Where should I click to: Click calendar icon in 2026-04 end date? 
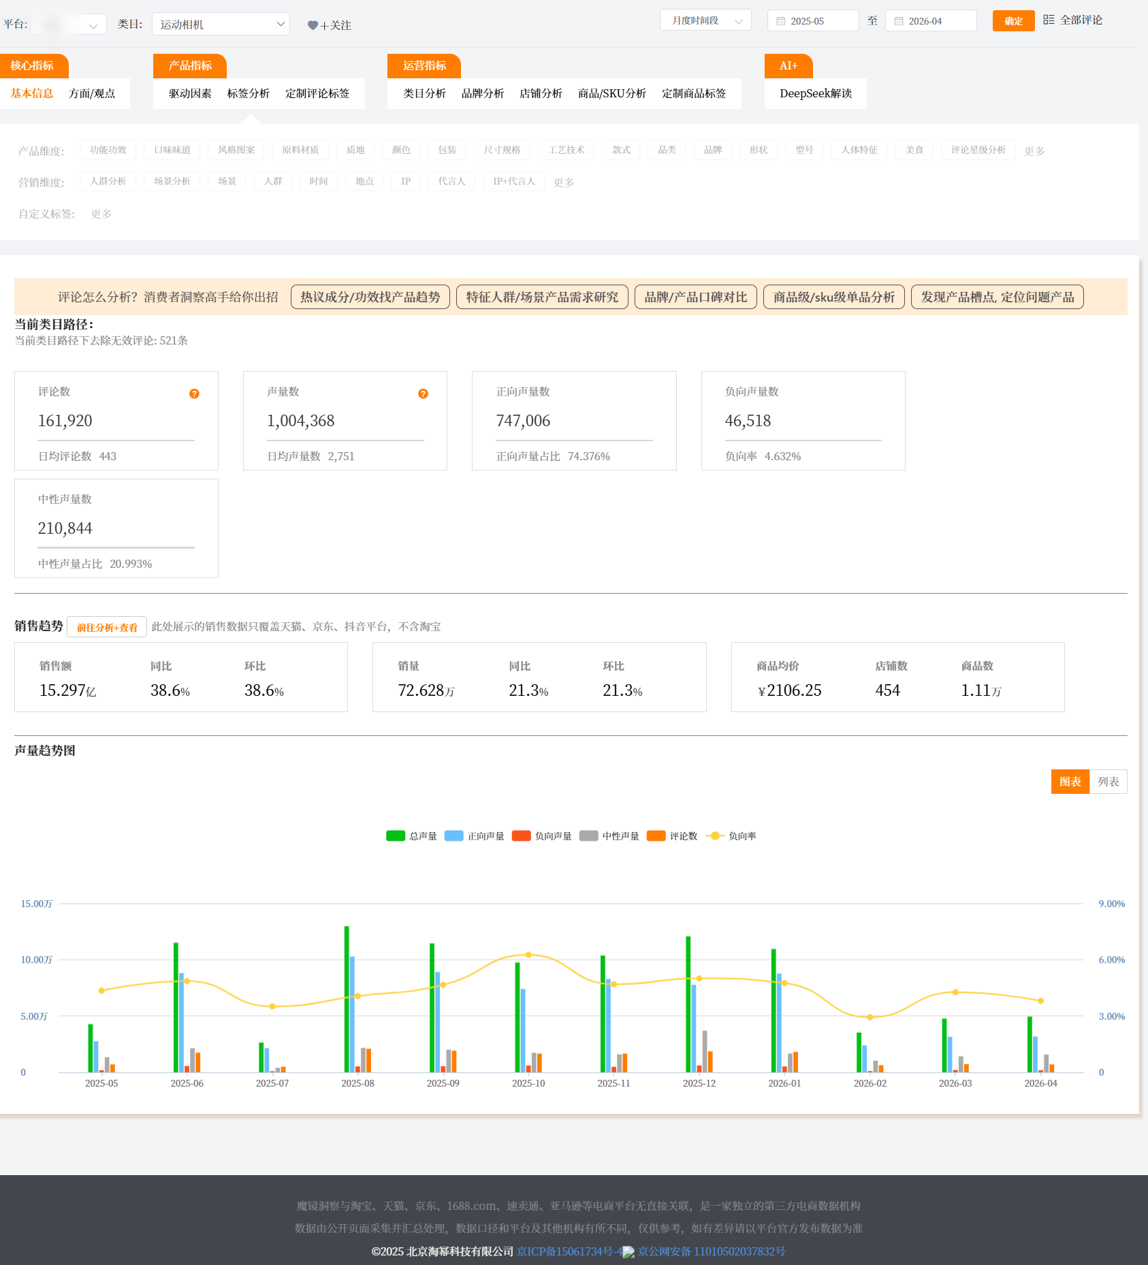click(x=899, y=21)
